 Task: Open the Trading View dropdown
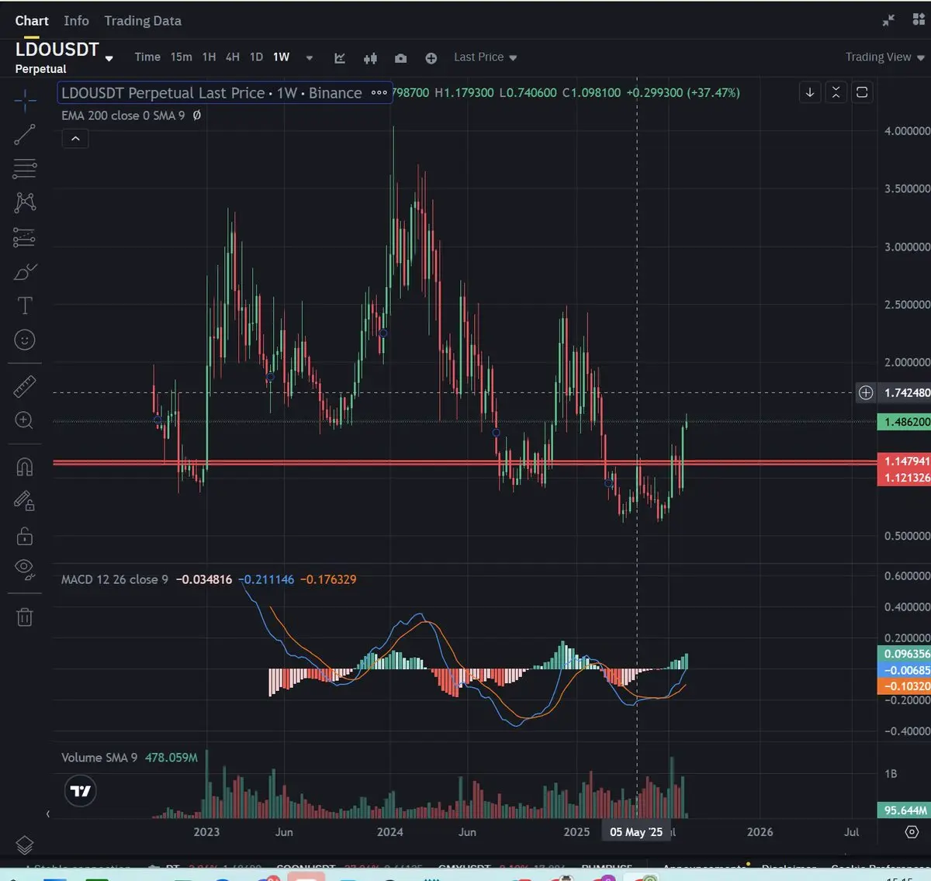tap(884, 57)
